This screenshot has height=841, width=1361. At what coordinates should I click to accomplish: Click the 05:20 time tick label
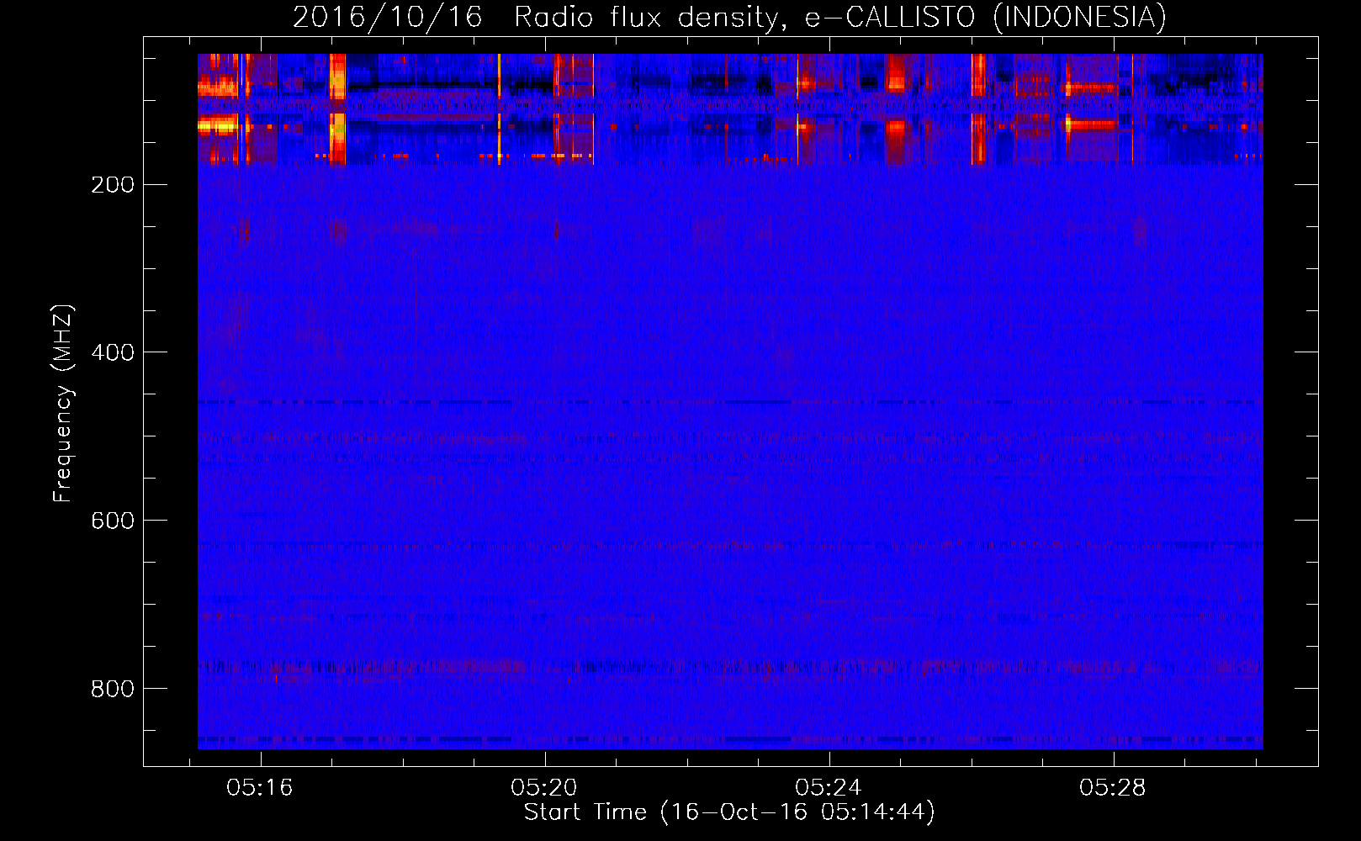544,787
